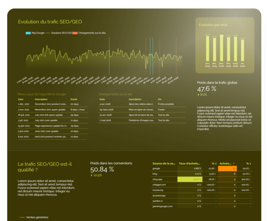Click 'April 2021 product reviews up..' row
The width and height of the screenshot is (267, 221).
[53, 137]
